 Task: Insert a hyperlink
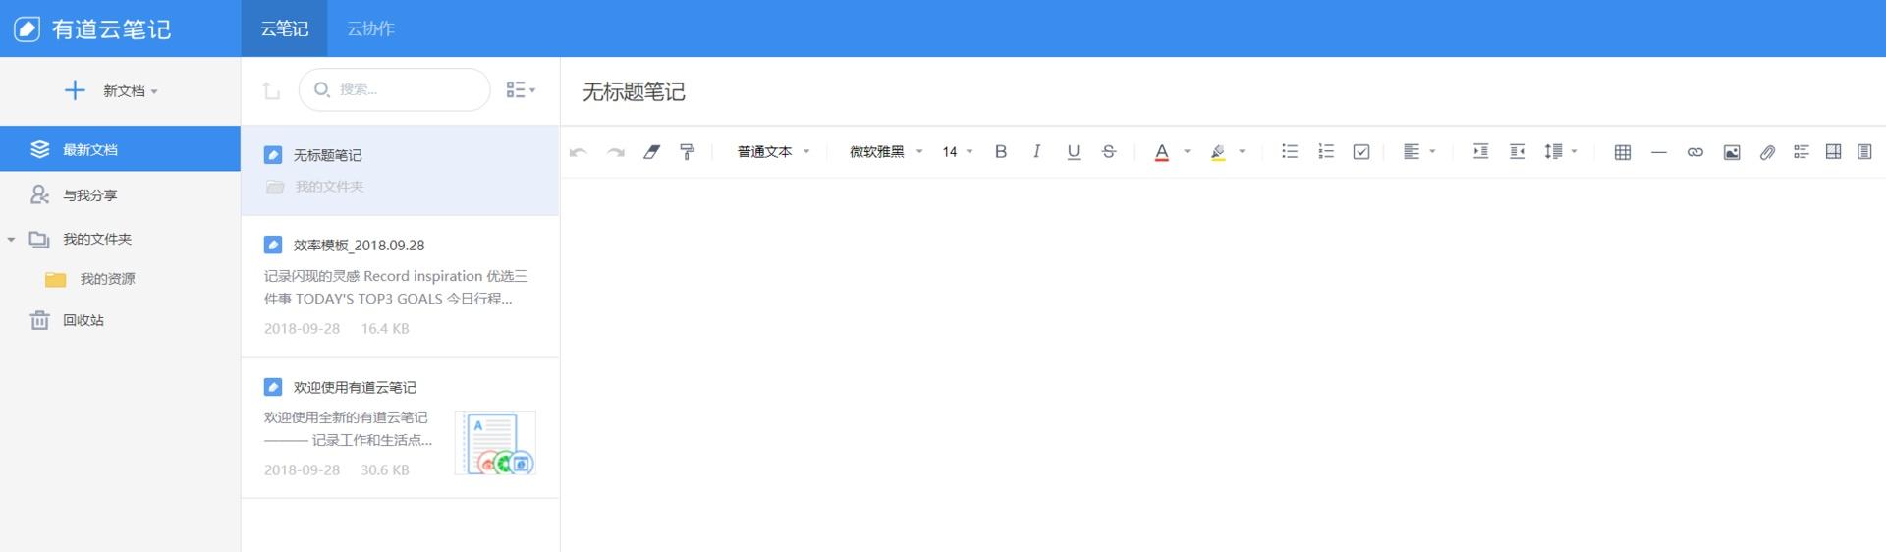click(x=1695, y=152)
